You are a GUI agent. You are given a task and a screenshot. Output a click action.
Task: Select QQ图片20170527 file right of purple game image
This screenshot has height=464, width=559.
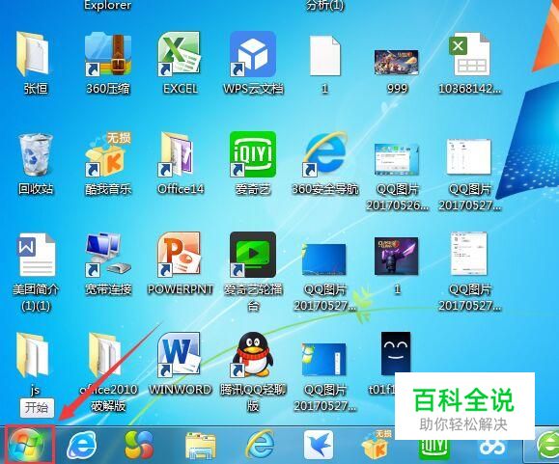coord(469,254)
